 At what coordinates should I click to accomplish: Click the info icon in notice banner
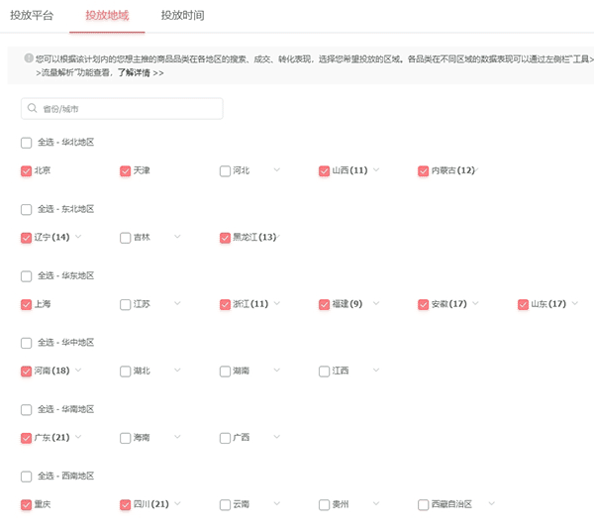pos(28,59)
